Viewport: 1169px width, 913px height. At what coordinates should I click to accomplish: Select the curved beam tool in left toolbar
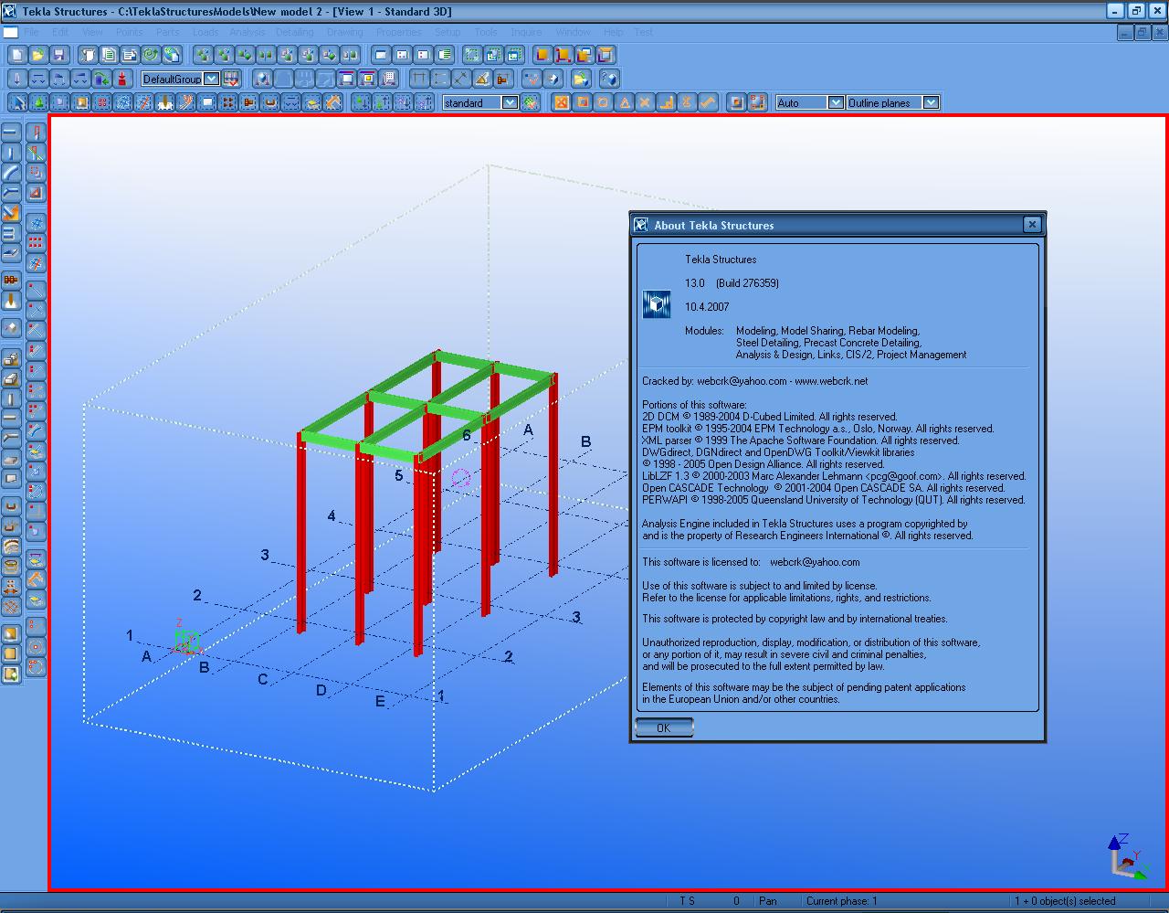pyautogui.click(x=10, y=173)
